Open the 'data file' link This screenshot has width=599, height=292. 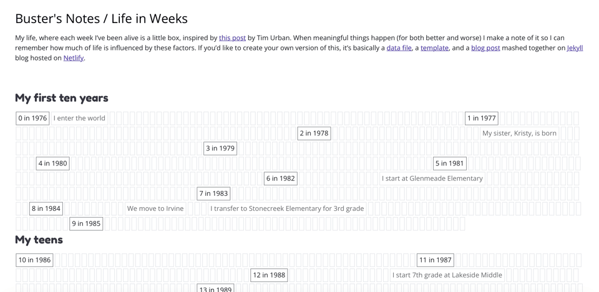[399, 48]
